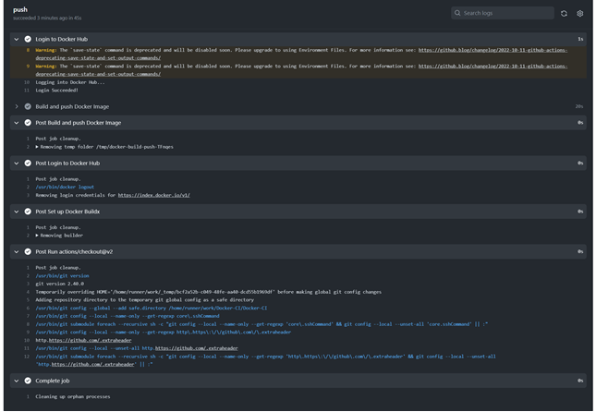Click success check icon for Post Set up Docker Buildx
The height and width of the screenshot is (412, 596).
pyautogui.click(x=28, y=212)
